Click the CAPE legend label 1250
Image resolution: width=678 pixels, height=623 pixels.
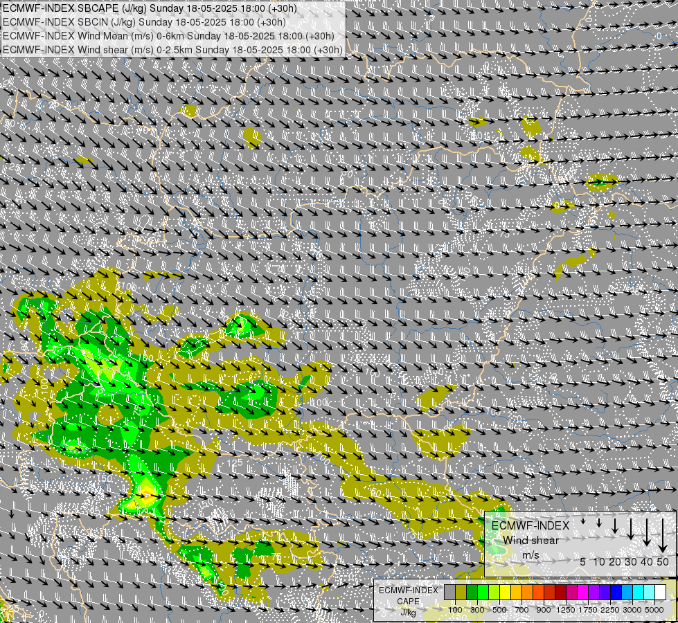coord(566,610)
